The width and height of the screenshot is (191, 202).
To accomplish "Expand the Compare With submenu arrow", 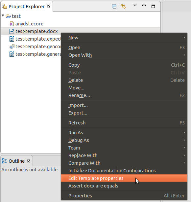I will click(x=184, y=163).
